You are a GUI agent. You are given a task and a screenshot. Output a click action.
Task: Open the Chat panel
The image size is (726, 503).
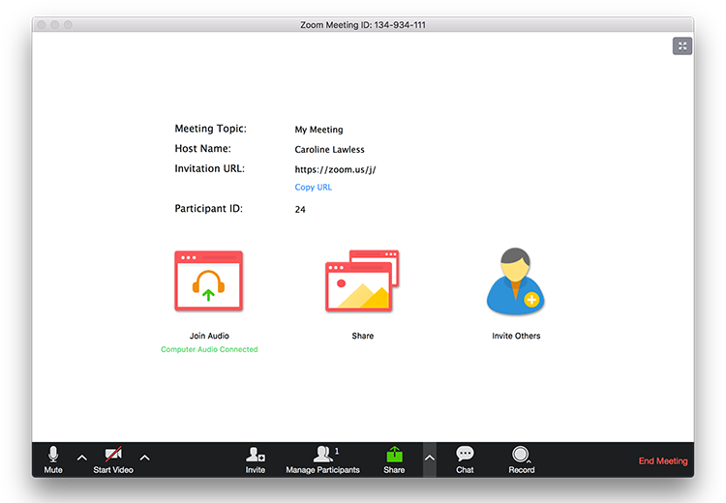coord(465,459)
